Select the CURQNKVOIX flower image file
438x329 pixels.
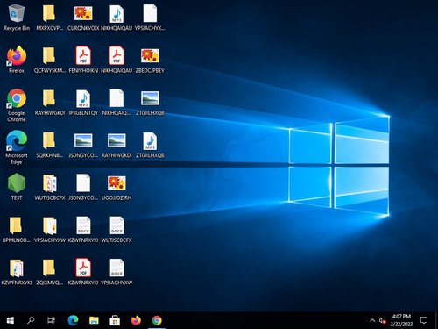tap(83, 18)
